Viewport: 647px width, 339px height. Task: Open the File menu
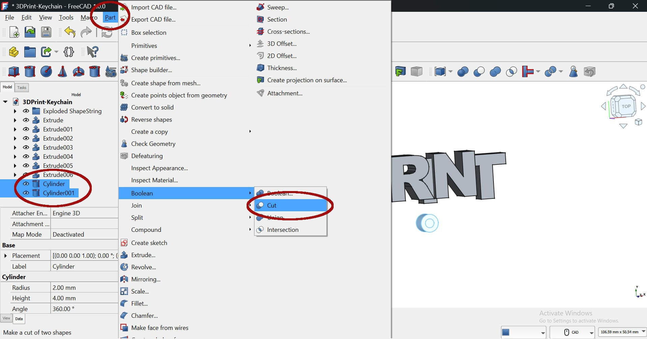click(x=9, y=18)
